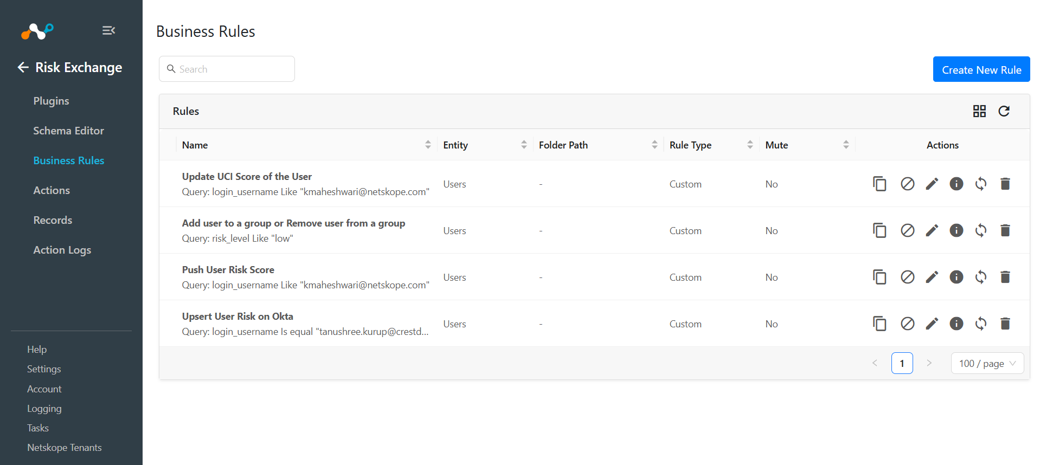The height and width of the screenshot is (465, 1040).
Task: Copy the Push User Risk Score rule
Action: pos(879,277)
